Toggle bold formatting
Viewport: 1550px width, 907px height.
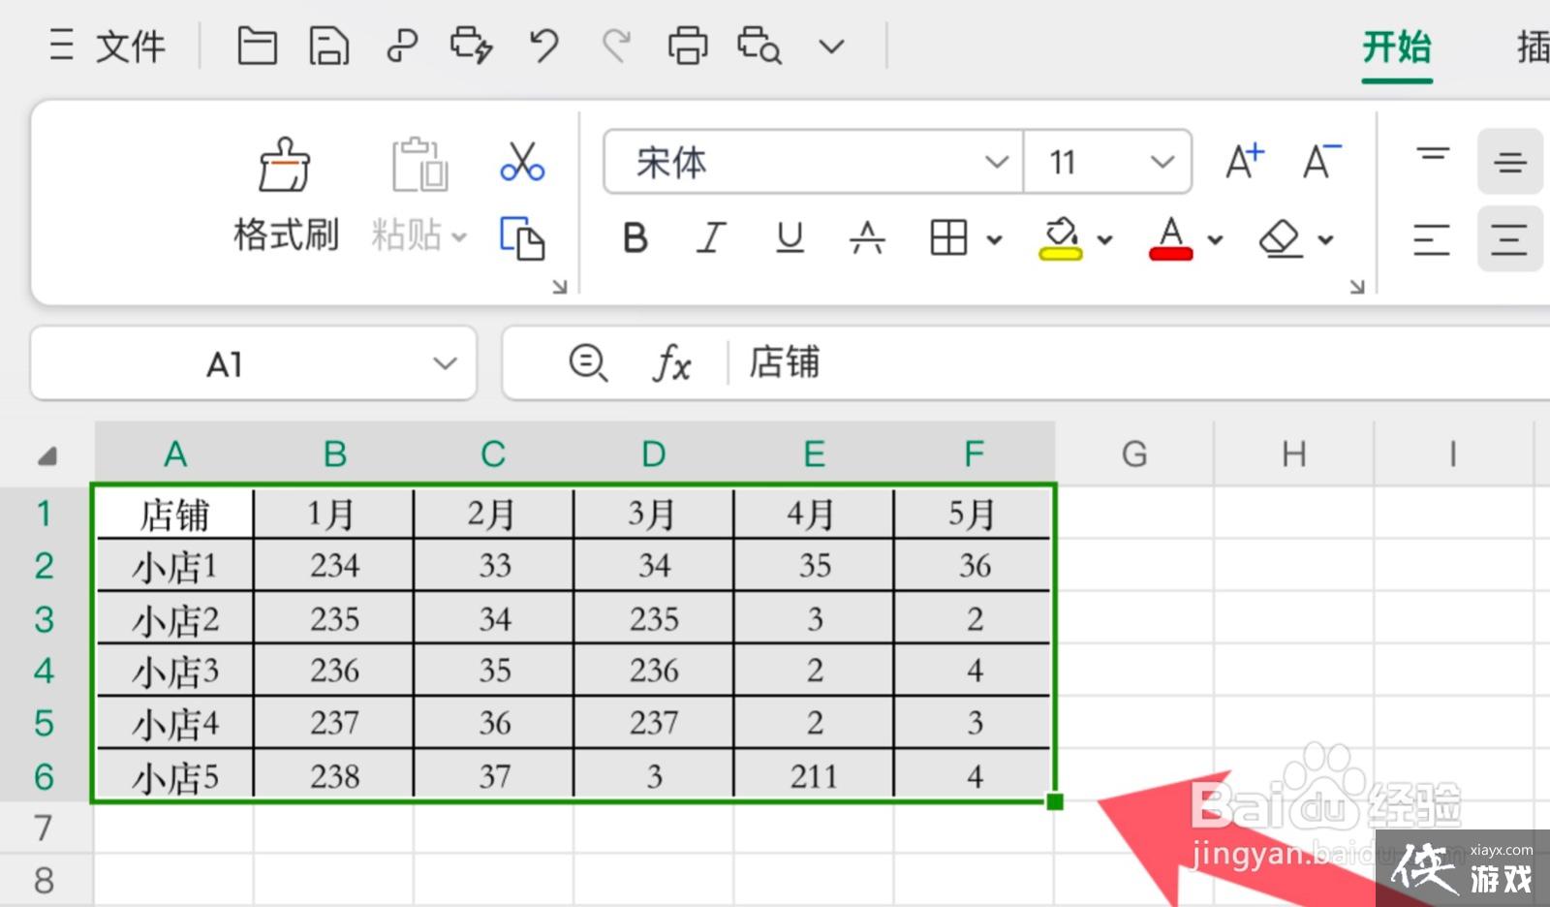[635, 237]
